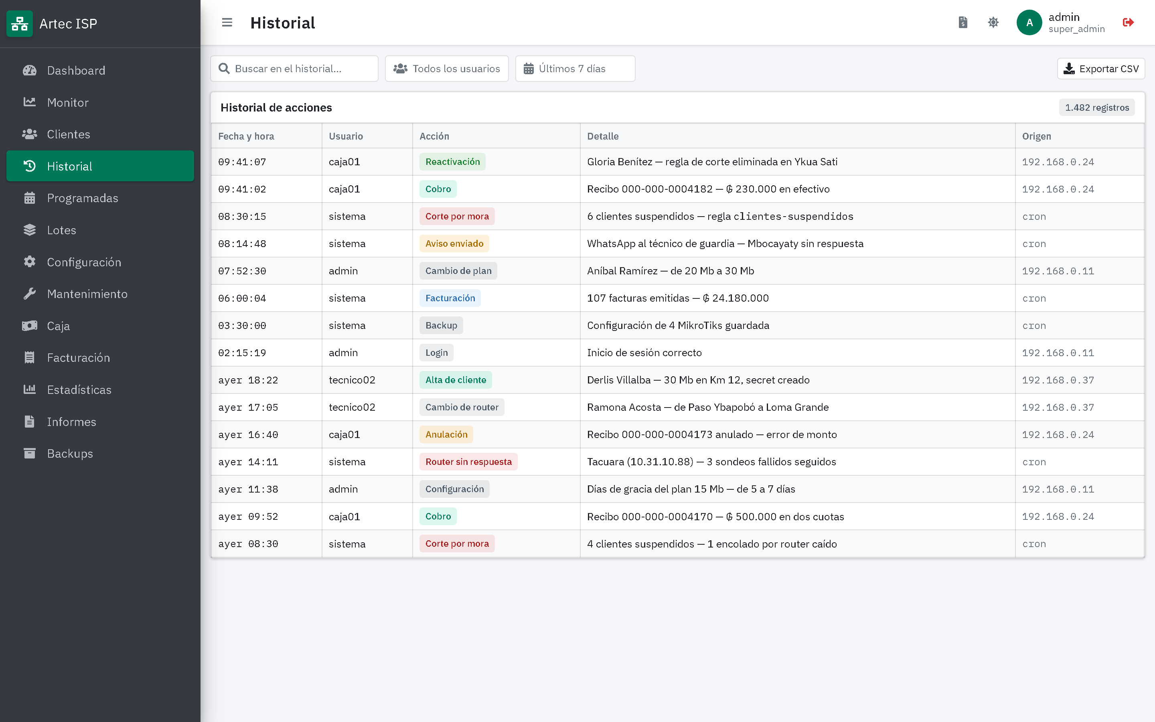
Task: Click the admin avatar circle
Action: tap(1029, 22)
